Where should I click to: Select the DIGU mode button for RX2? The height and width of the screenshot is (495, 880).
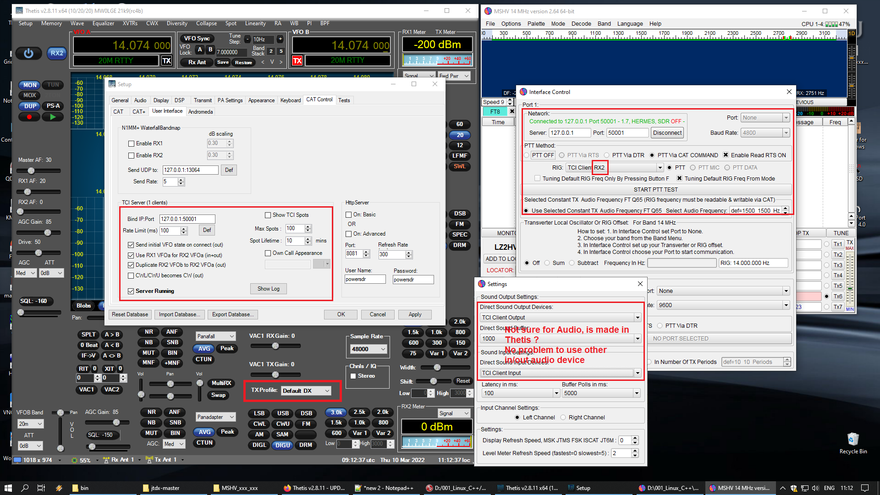click(282, 445)
